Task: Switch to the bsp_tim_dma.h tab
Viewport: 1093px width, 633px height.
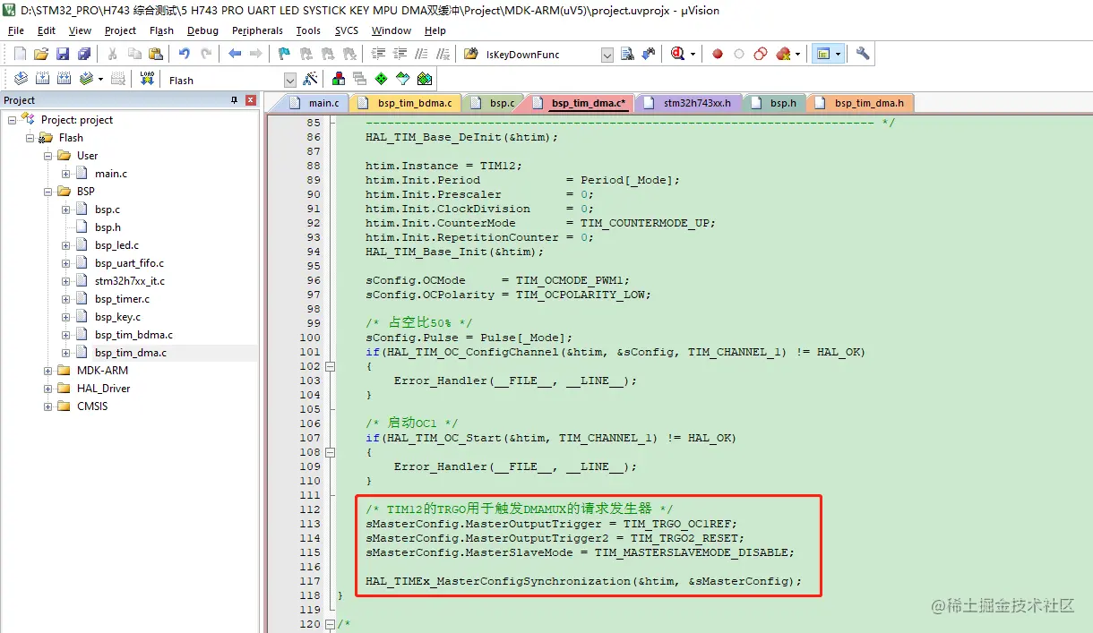Action: pos(860,103)
